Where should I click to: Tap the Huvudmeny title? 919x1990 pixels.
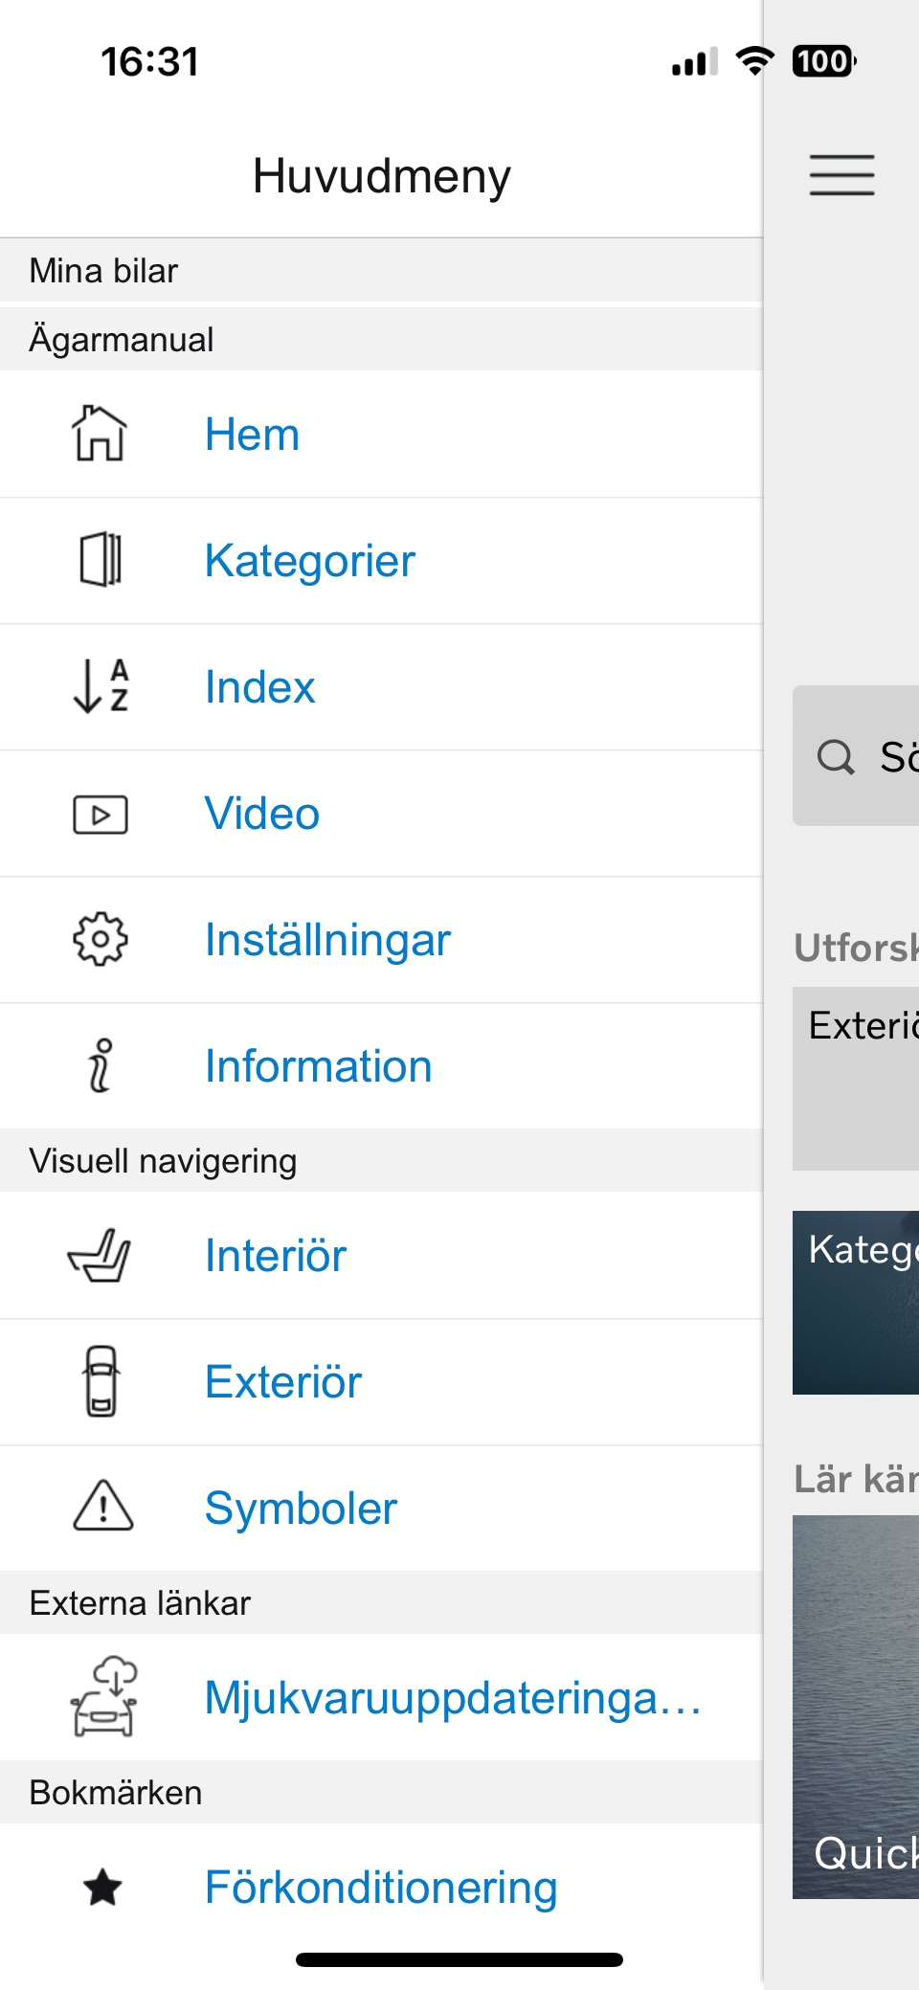tap(382, 176)
